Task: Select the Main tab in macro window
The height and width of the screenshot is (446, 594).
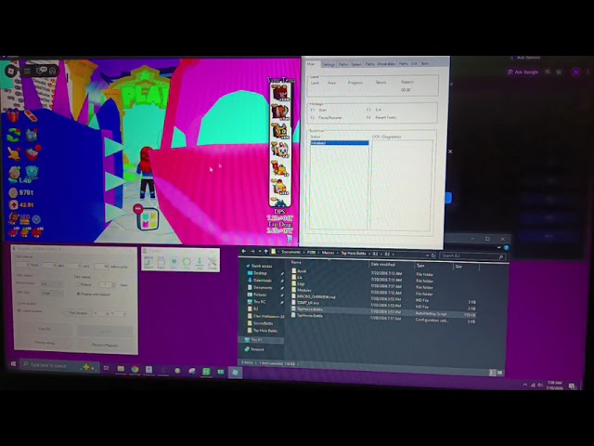Action: click(312, 64)
